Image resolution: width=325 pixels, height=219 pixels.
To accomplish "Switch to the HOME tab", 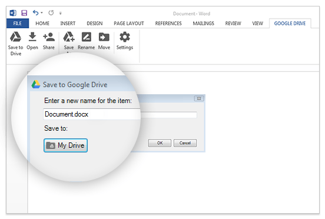I will click(x=42, y=24).
